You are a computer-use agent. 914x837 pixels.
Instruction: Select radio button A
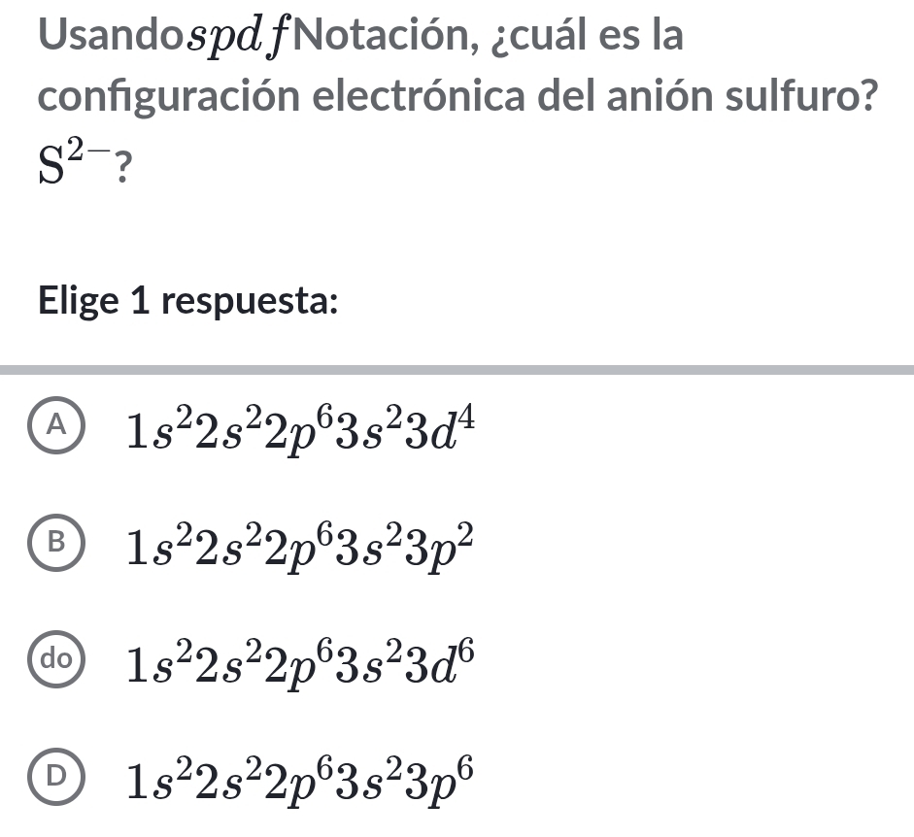point(57,423)
